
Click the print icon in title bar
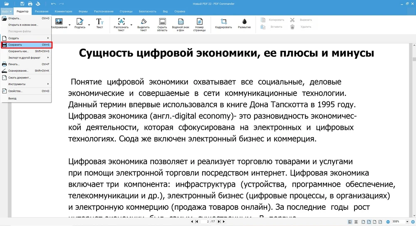pos(30,4)
